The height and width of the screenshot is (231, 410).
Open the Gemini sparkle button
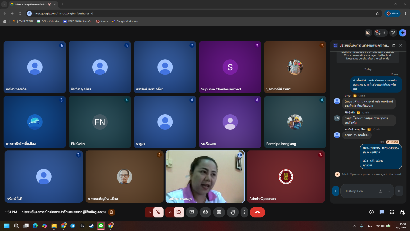tap(403, 33)
